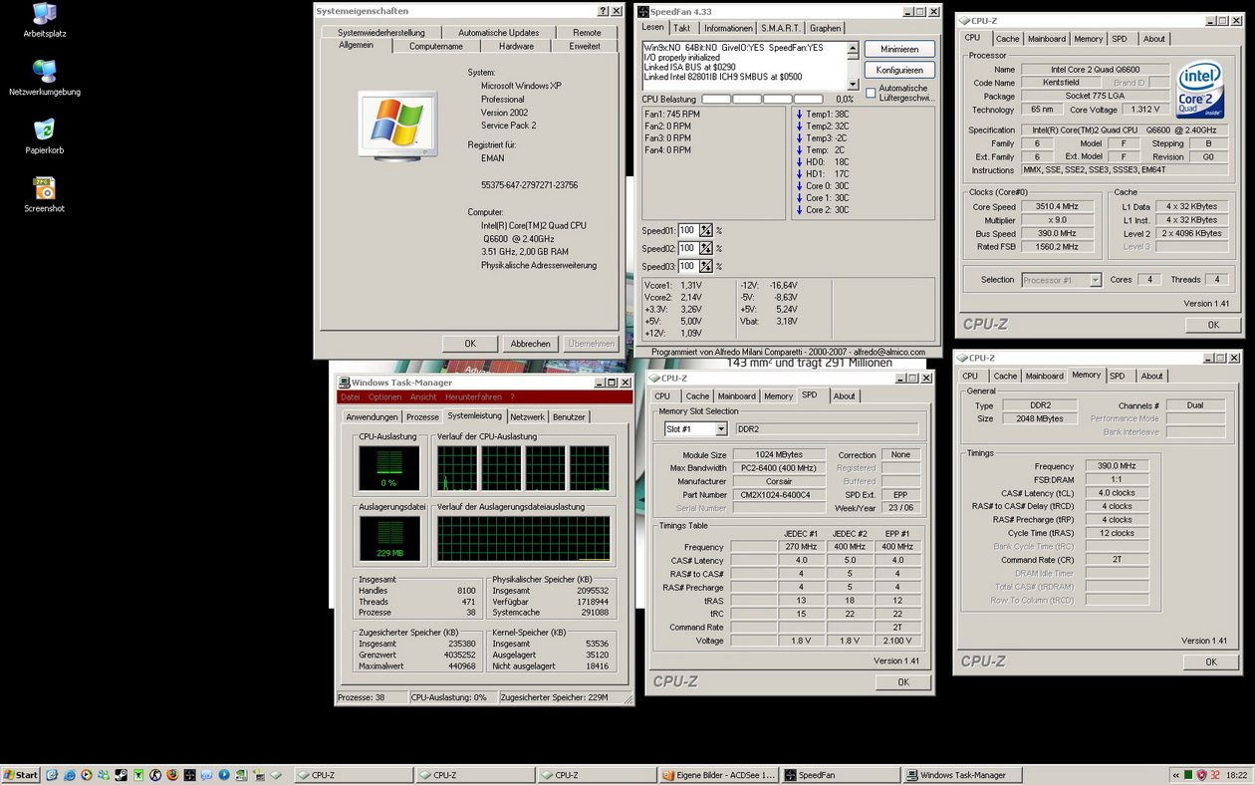Switch to Netzwerk tab in Task-Manager
The height and width of the screenshot is (785, 1255).
528,416
